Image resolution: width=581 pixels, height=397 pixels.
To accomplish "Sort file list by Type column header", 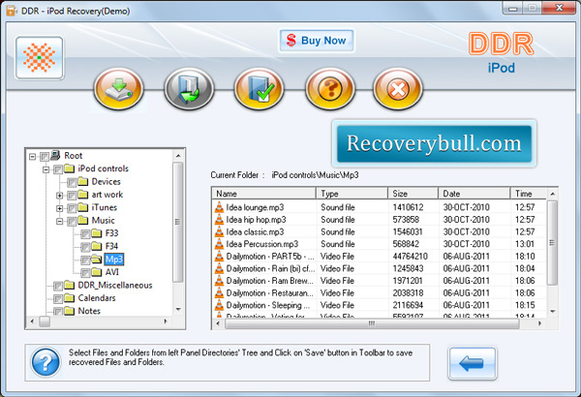I will coord(352,194).
